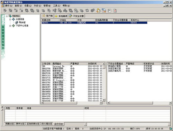Switch to the 系统漏洞 tab
173x131 pixels.
[x=61, y=16]
